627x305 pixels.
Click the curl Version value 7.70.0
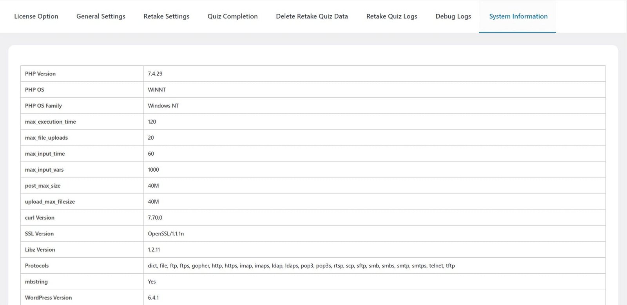[x=155, y=218]
